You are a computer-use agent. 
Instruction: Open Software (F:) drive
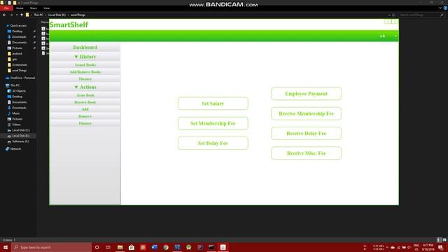point(20,141)
